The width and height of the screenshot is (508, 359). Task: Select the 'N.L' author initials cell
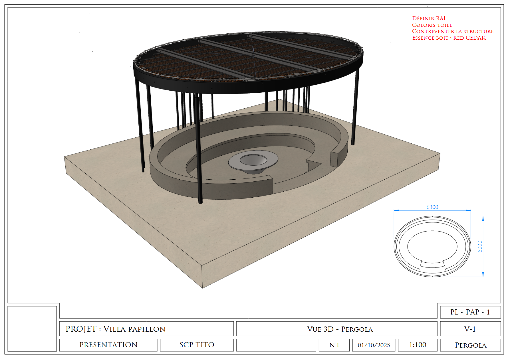coord(334,345)
